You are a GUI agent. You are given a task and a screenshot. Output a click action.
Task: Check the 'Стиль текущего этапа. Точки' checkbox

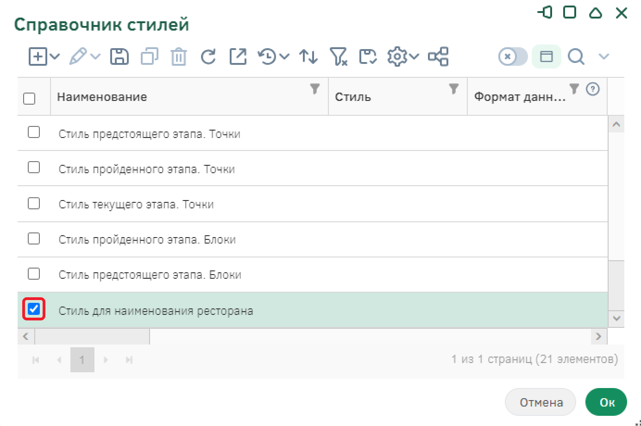click(x=34, y=203)
